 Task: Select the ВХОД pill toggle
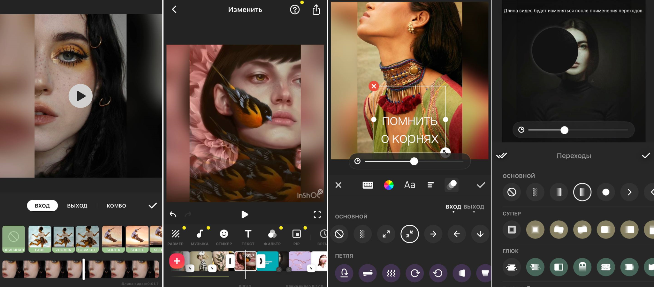click(42, 206)
